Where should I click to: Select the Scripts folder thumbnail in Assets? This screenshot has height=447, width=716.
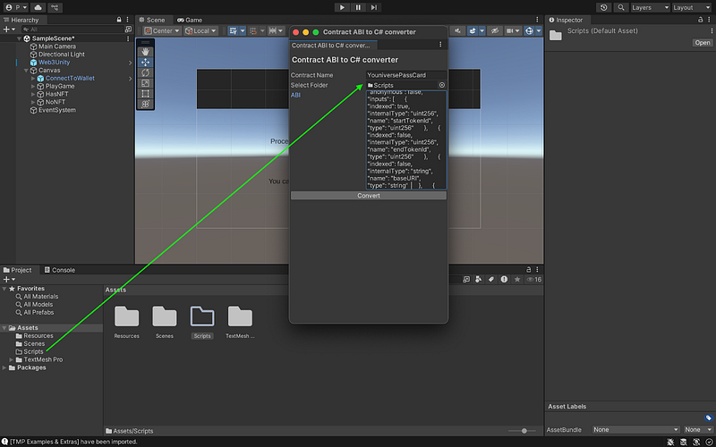tap(202, 322)
